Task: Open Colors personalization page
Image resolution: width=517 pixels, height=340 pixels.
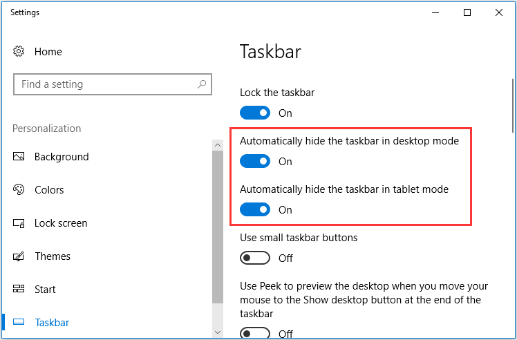Action: [49, 190]
